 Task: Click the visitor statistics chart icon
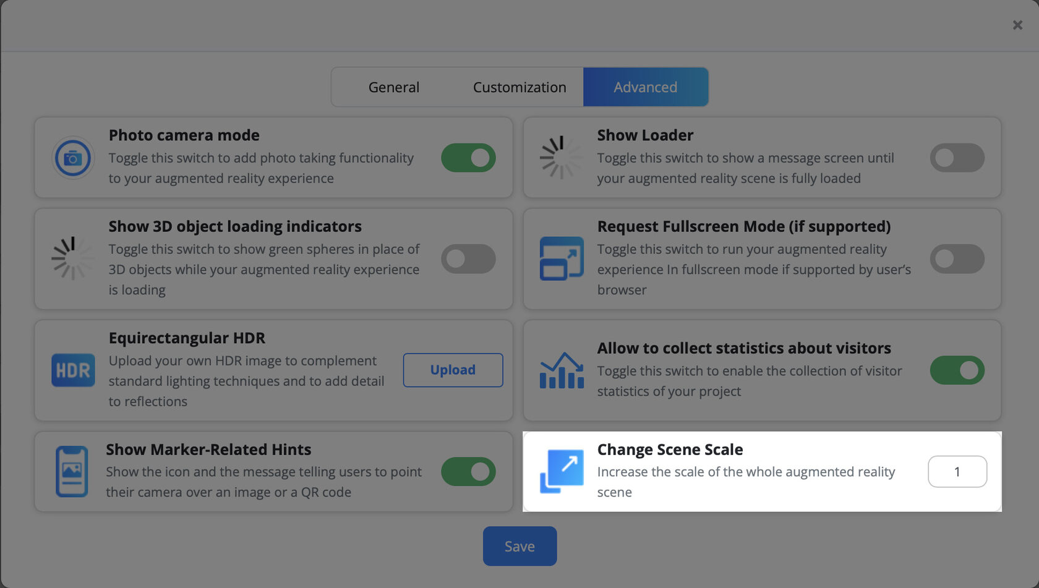pyautogui.click(x=561, y=370)
